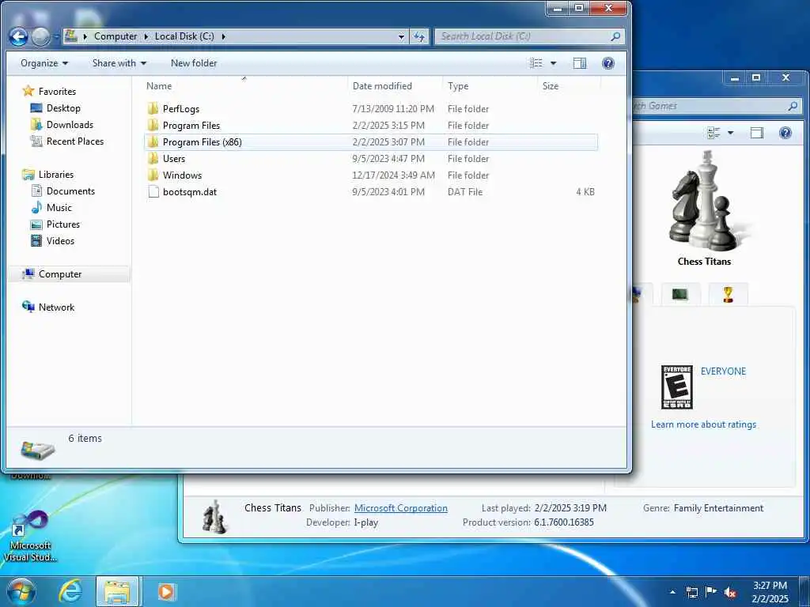Click the search magnifier in Local Disk search
The image size is (810, 607).
point(615,36)
